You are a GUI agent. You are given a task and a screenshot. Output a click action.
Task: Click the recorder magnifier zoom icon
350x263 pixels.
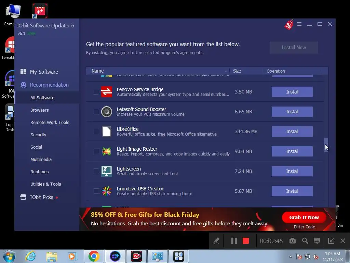point(305,241)
